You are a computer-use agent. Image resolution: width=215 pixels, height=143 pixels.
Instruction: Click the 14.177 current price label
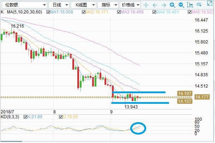pos(202,97)
